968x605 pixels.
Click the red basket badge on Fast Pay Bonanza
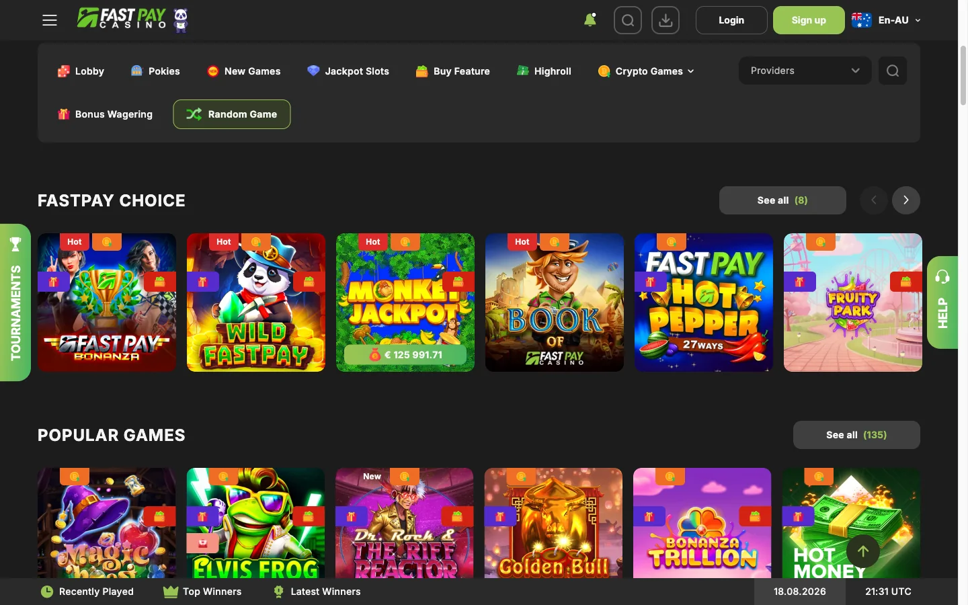pos(160,282)
